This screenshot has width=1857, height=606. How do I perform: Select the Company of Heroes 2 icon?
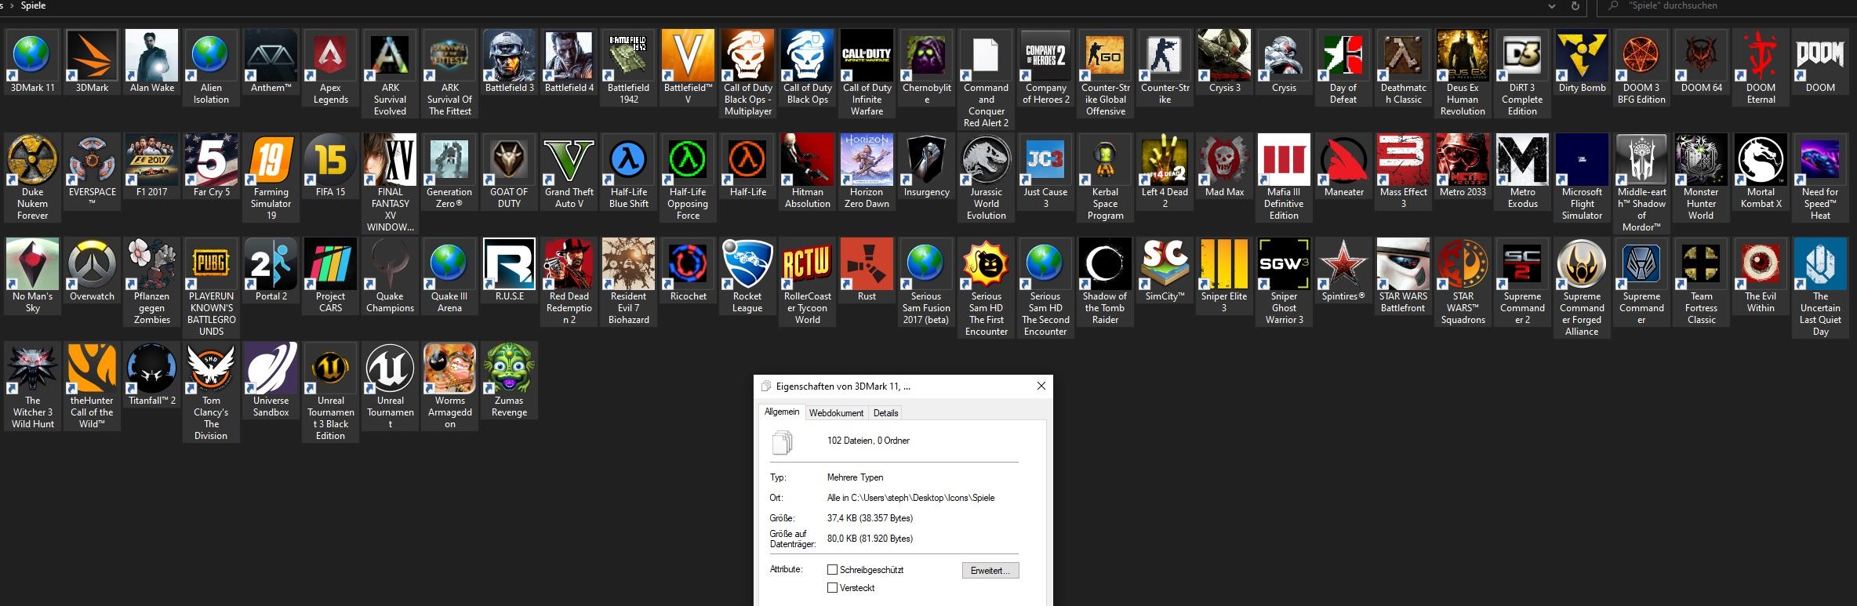pyautogui.click(x=1045, y=68)
